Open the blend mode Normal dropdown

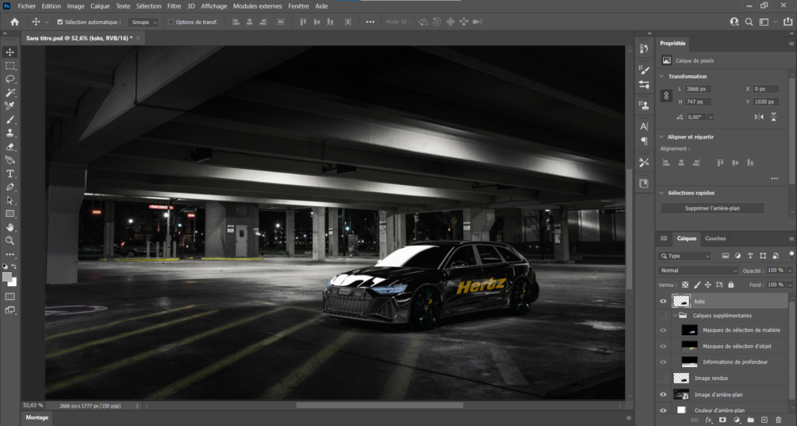click(x=698, y=271)
